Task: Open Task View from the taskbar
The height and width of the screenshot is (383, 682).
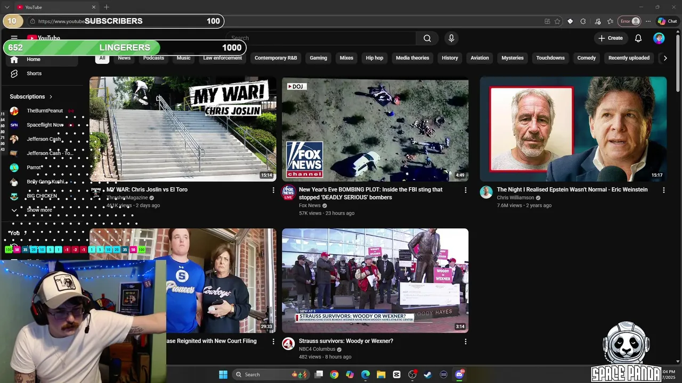Action: (319, 374)
